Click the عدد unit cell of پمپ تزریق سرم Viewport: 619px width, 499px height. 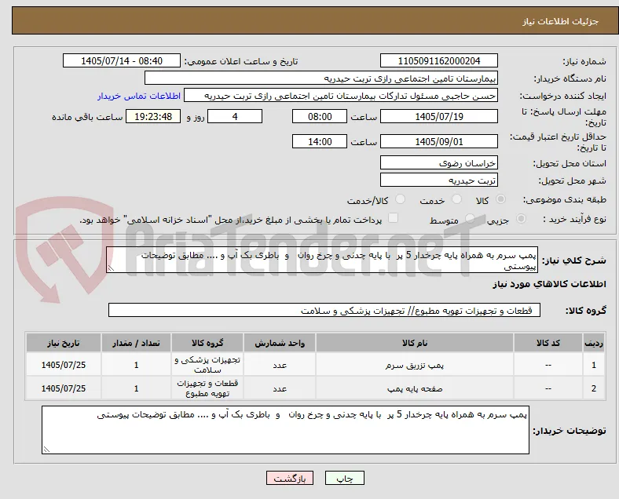280,365
